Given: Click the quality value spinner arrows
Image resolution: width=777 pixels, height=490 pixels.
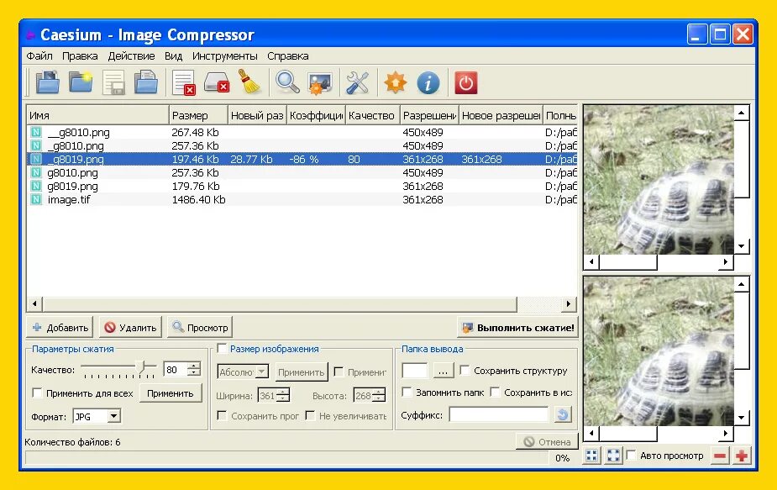Looking at the screenshot, I should (x=195, y=369).
